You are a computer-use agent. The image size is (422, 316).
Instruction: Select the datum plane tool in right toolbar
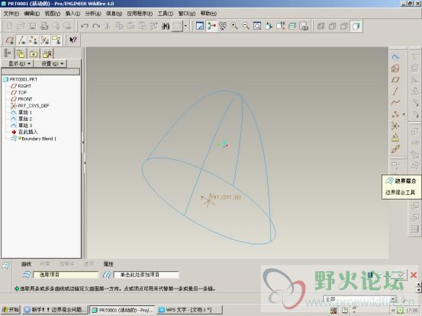tap(395, 80)
